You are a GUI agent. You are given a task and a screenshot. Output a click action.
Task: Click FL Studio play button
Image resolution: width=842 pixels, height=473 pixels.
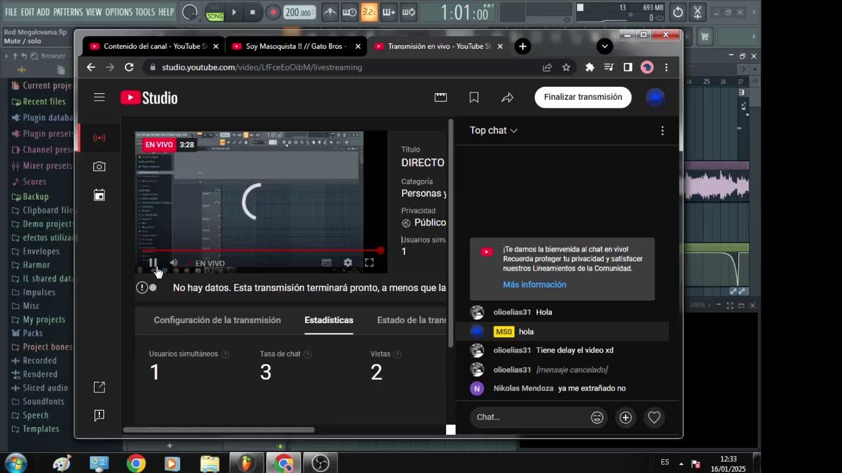tap(234, 12)
